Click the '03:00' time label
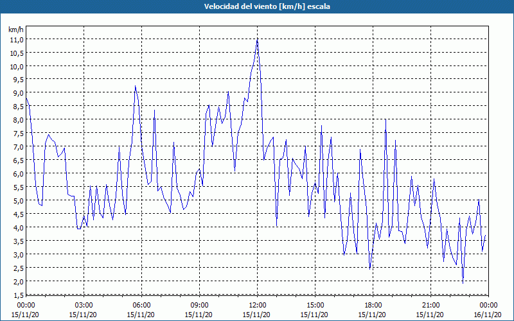The image size is (514, 321). pyautogui.click(x=84, y=306)
